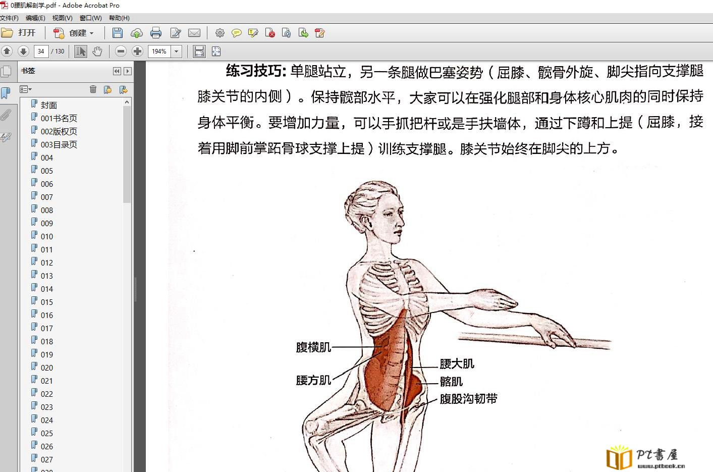The width and height of the screenshot is (713, 472).
Task: Select the 007 bookmark
Action: click(x=47, y=197)
